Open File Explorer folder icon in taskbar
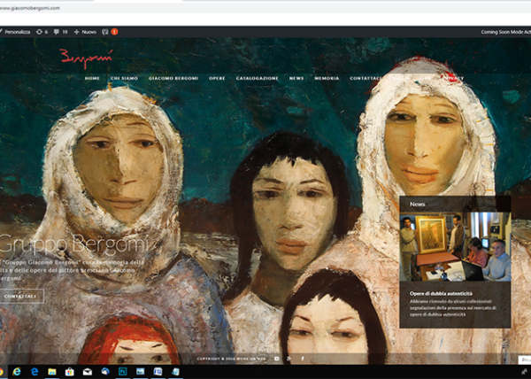 tap(52, 372)
